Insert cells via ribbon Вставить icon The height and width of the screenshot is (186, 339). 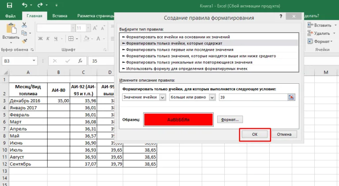310,25
